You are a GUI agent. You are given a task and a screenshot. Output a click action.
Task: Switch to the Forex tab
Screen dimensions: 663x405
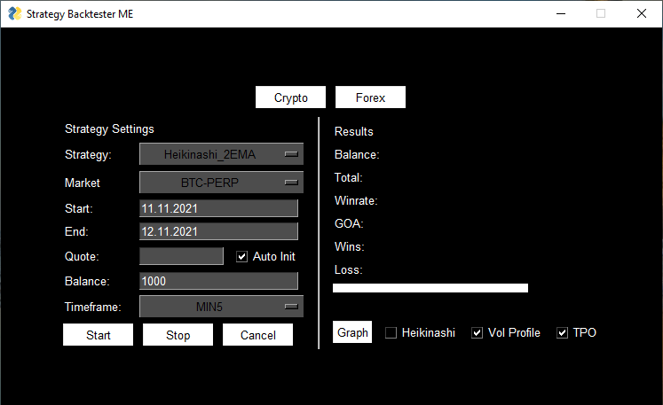click(x=370, y=97)
